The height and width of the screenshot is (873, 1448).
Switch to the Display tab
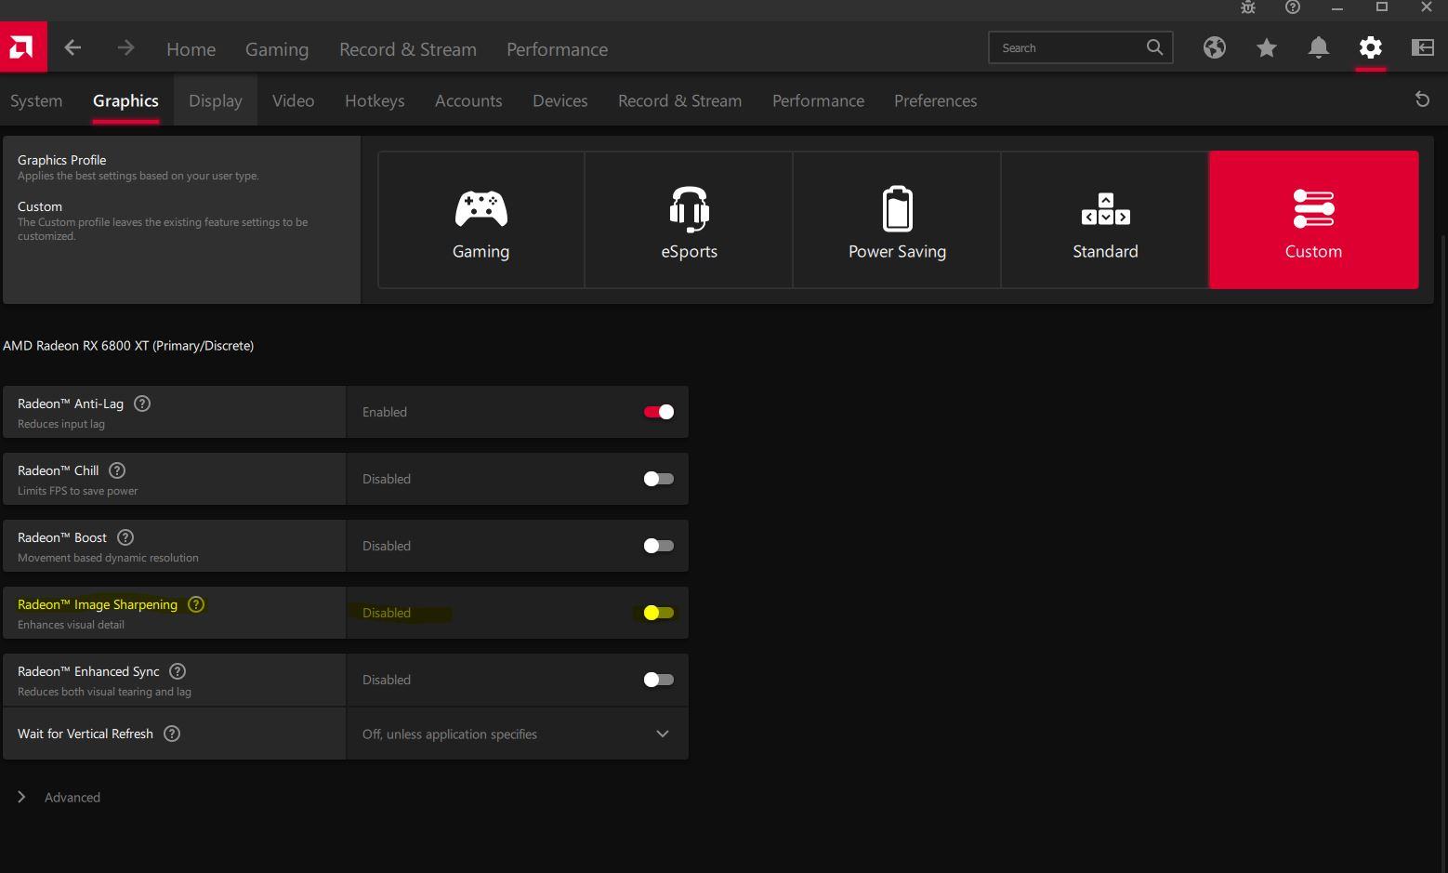(x=215, y=100)
